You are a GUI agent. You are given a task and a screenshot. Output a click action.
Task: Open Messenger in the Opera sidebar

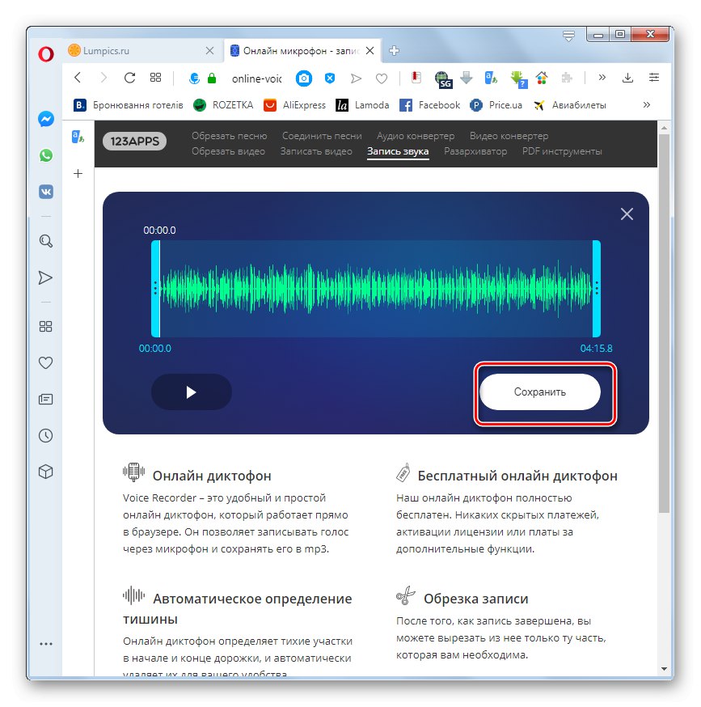click(x=45, y=119)
